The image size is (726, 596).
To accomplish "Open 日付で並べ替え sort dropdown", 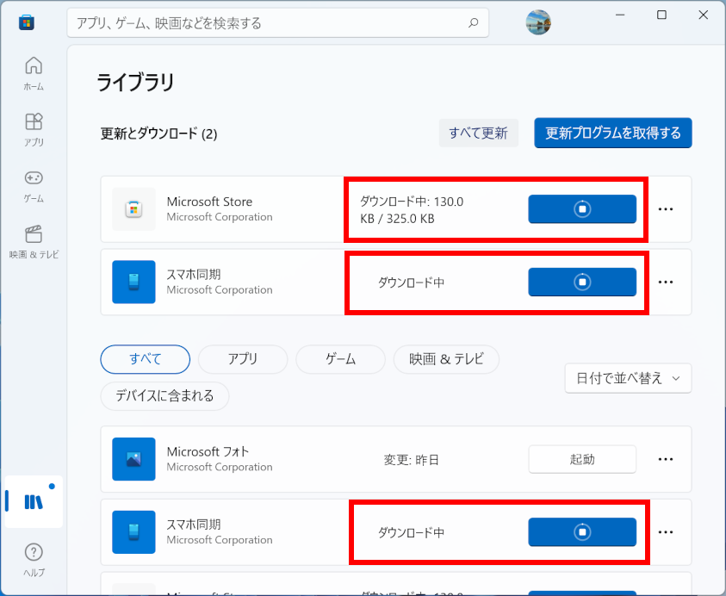I will tap(628, 378).
